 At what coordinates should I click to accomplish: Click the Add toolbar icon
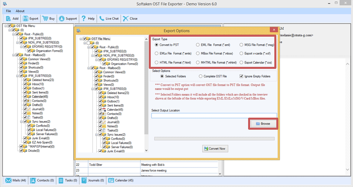tap(9, 19)
